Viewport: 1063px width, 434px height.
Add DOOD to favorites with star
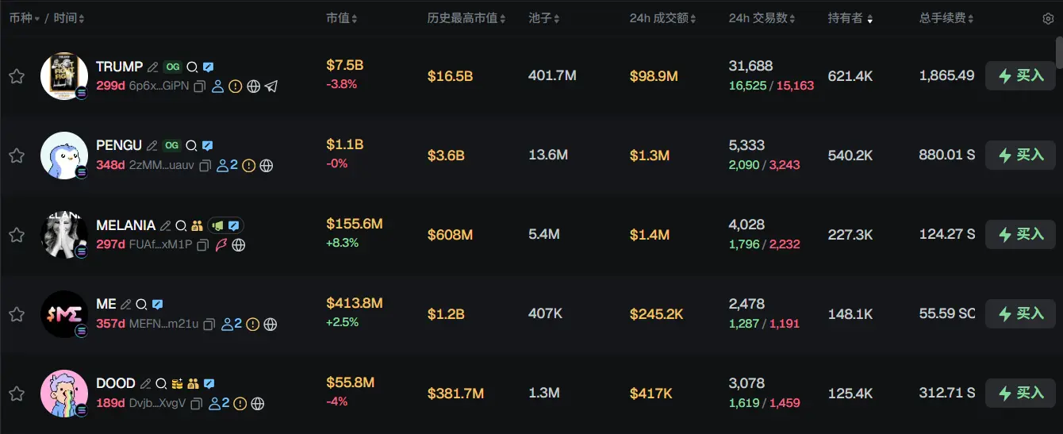tap(17, 394)
